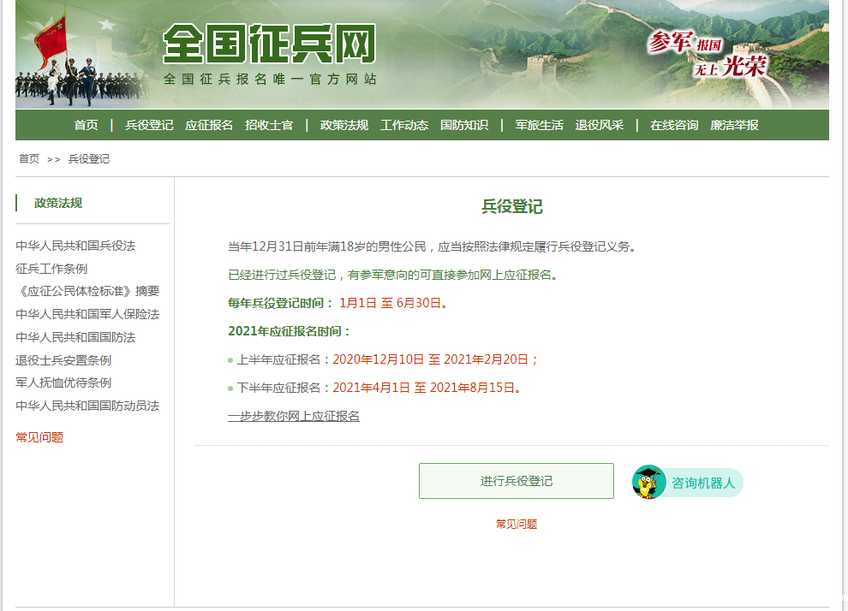Open 军人抚恤优待条例 sidebar link
848x611 pixels.
tap(63, 383)
